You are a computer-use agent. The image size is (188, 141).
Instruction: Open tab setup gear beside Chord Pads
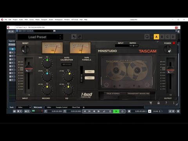click(84, 107)
